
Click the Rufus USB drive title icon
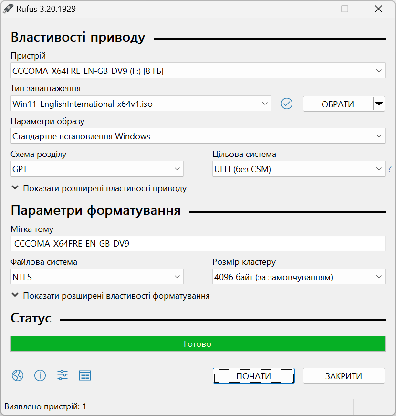(x=8, y=9)
